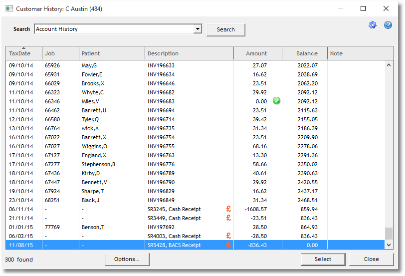Click the amount 68.16
The height and width of the screenshot is (276, 405).
click(x=259, y=146)
